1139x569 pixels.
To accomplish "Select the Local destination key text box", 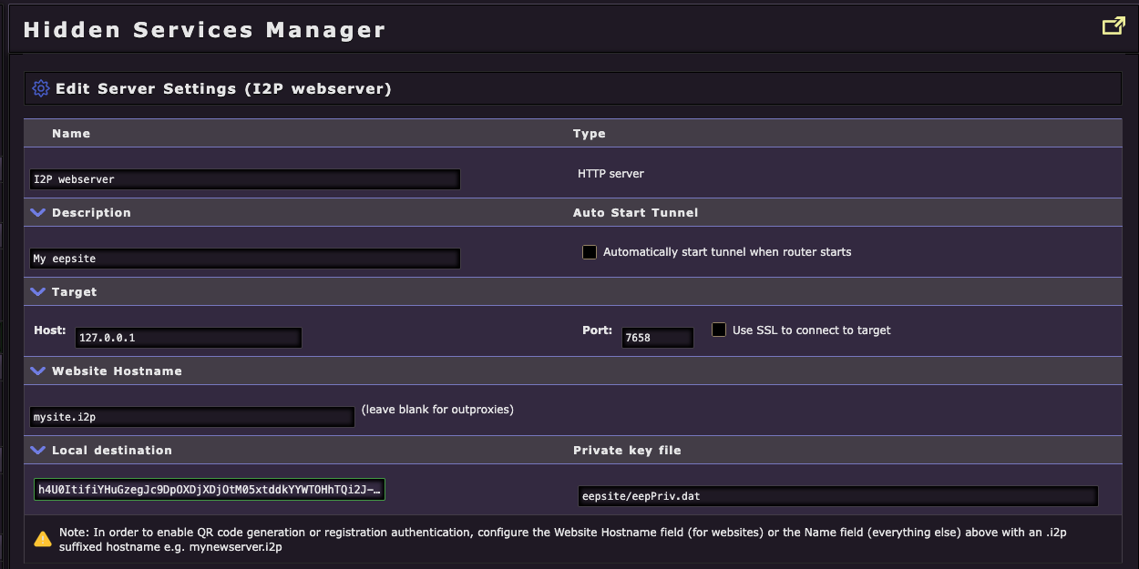I will 210,489.
